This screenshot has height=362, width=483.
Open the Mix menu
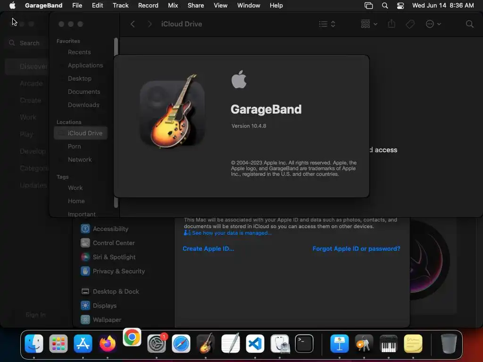coord(173,5)
